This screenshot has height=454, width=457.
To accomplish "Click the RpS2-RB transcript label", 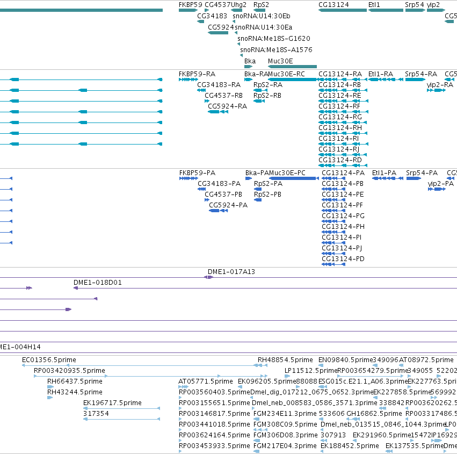I will point(267,96).
